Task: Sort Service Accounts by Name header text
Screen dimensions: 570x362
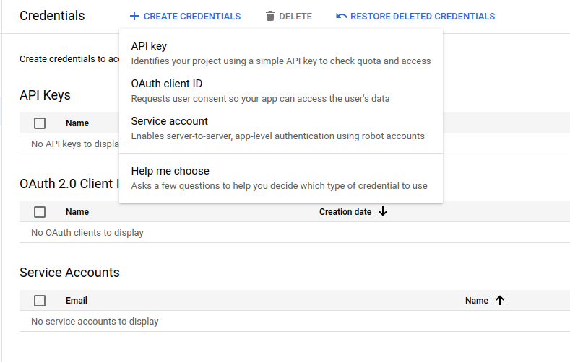Action: [x=476, y=301]
